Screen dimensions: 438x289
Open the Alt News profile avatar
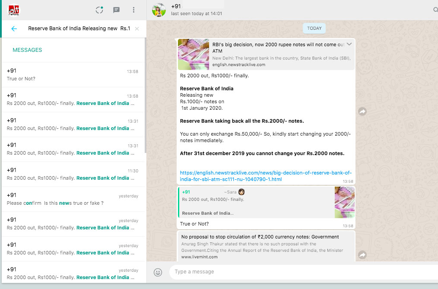(13, 10)
